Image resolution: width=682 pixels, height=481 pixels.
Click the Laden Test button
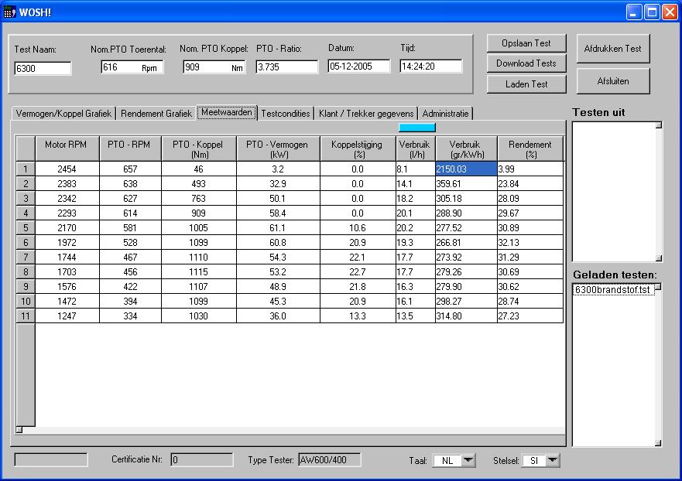[x=526, y=84]
